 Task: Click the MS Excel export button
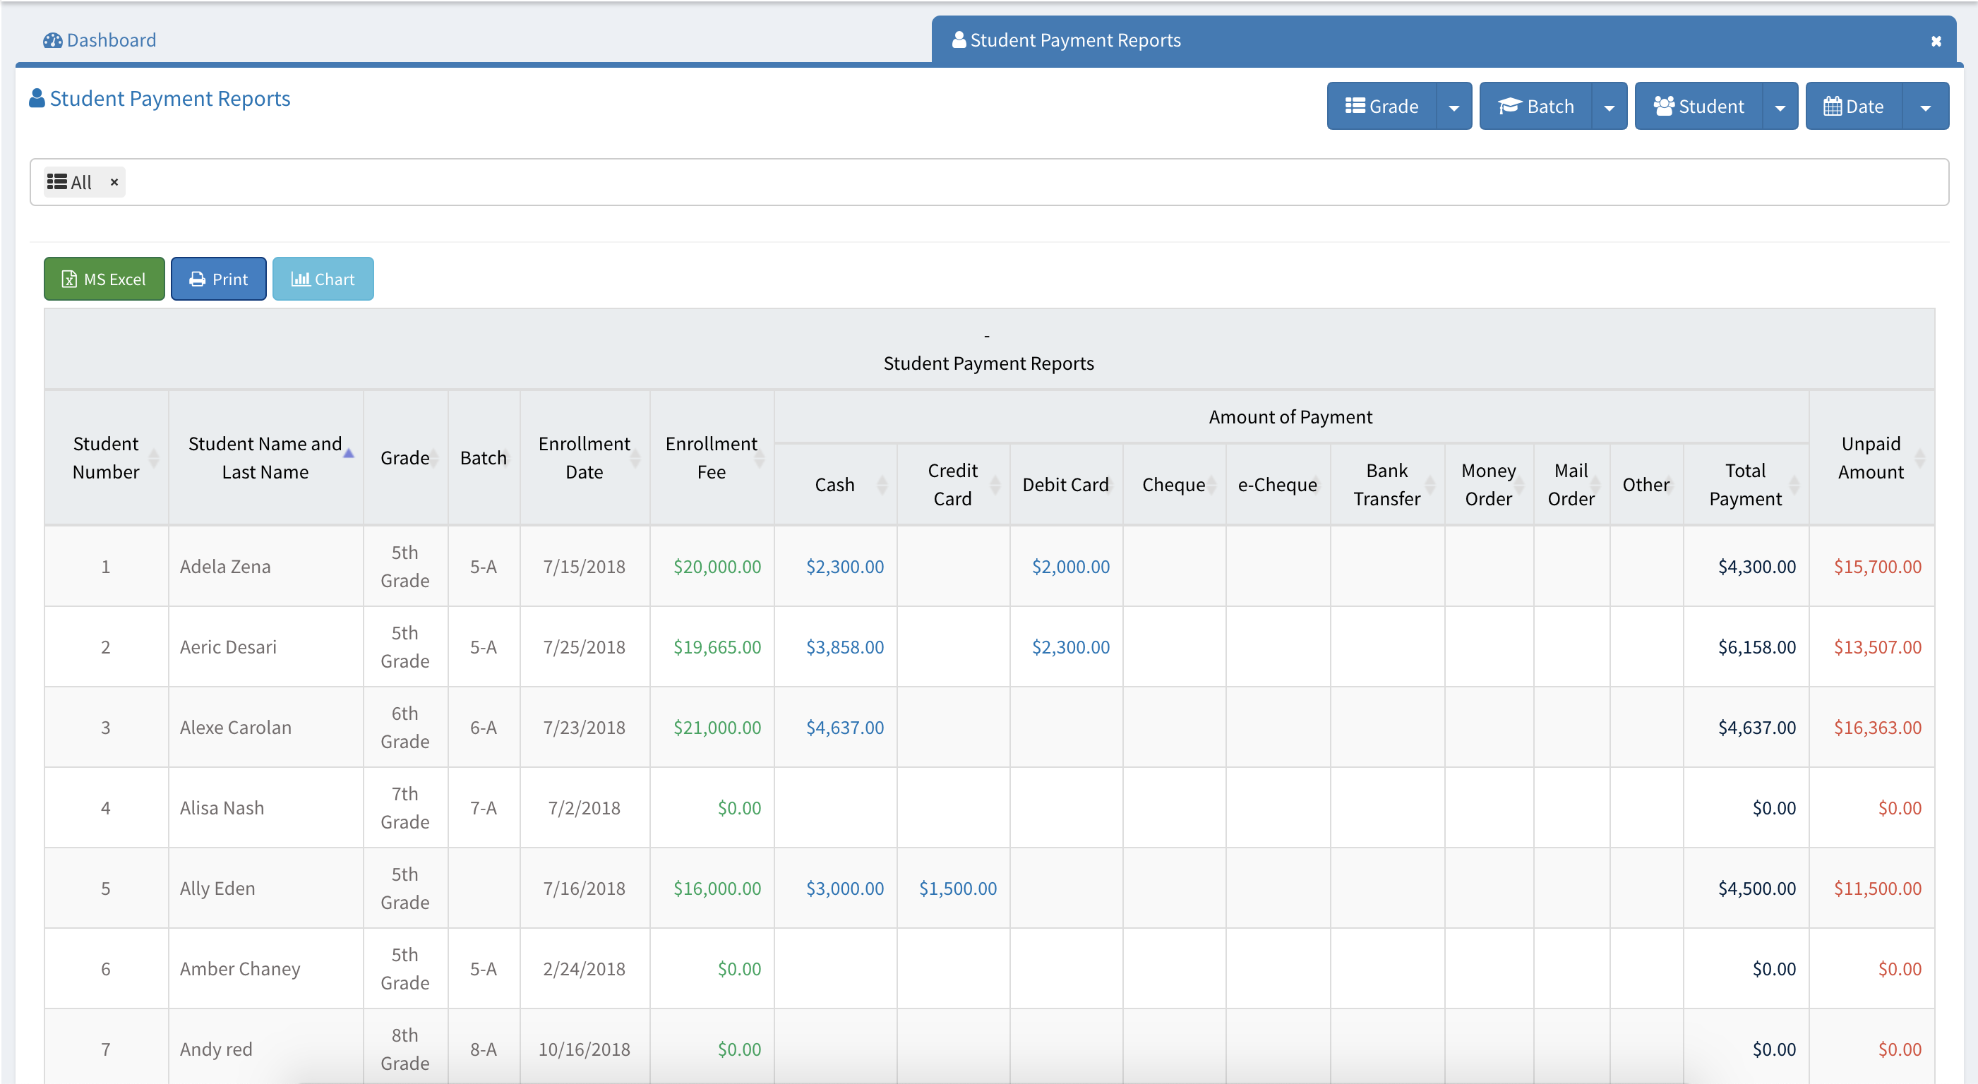click(x=104, y=279)
